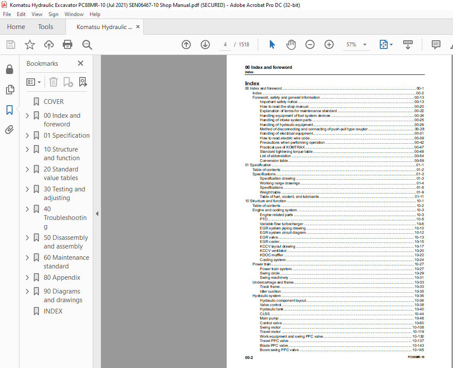Expand 40 Troubleshooting bookmark
Viewport: 453px width, 368px height.
click(x=27, y=209)
